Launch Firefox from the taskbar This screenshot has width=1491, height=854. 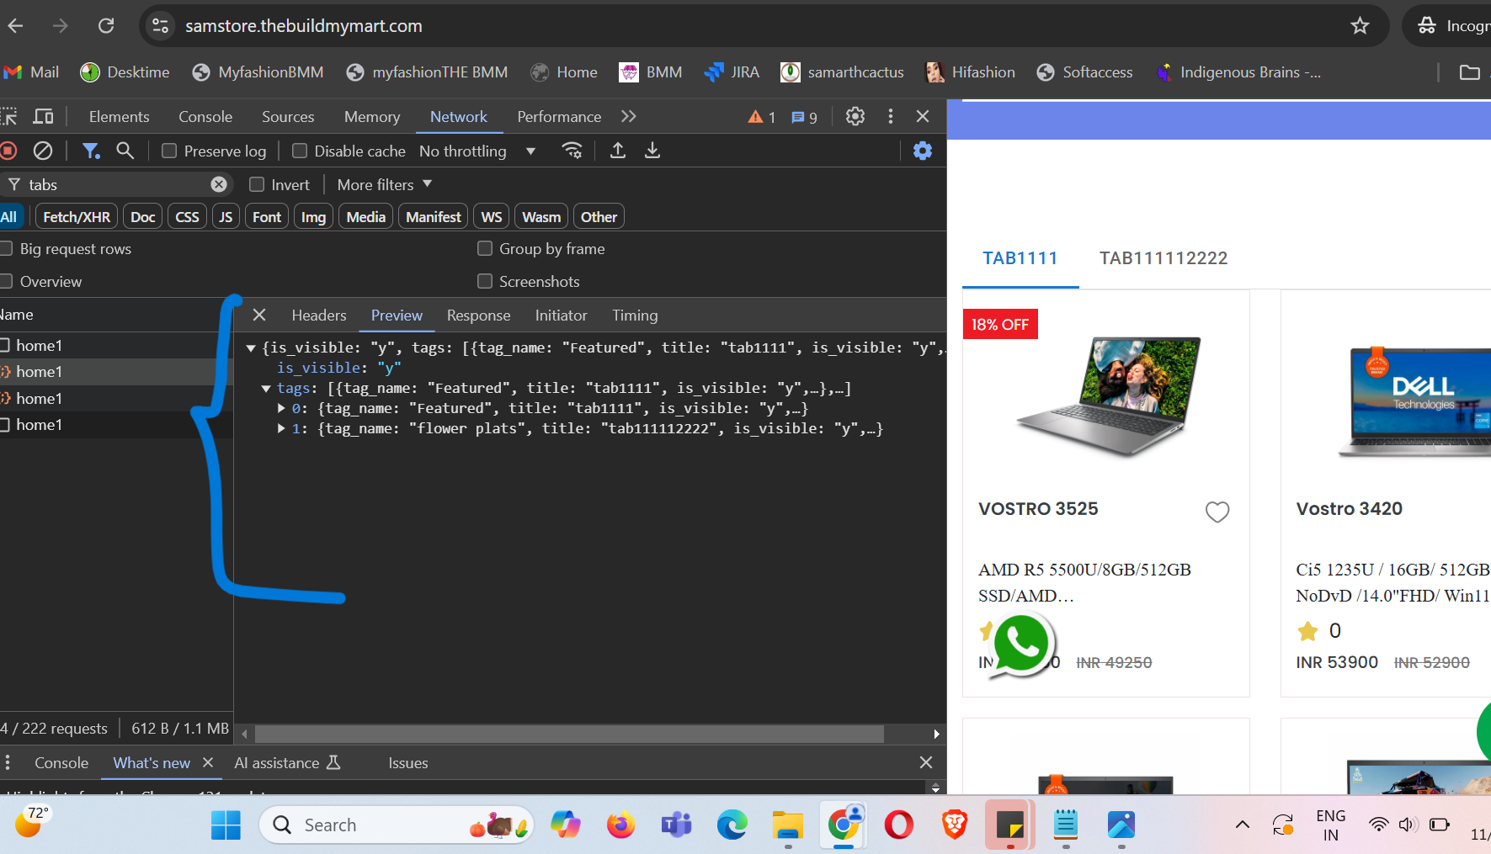pyautogui.click(x=621, y=825)
